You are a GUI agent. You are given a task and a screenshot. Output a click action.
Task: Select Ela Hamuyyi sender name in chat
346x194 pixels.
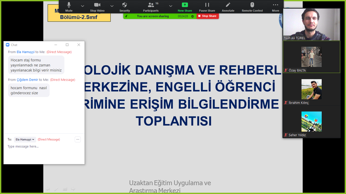point(26,52)
